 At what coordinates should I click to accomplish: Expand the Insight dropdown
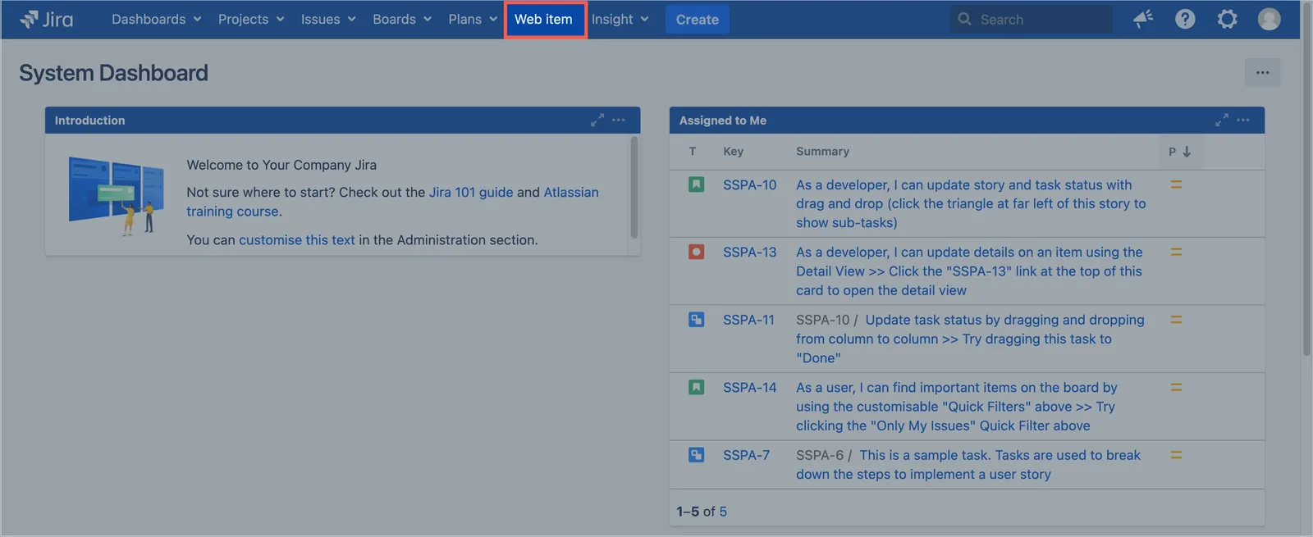pos(620,19)
